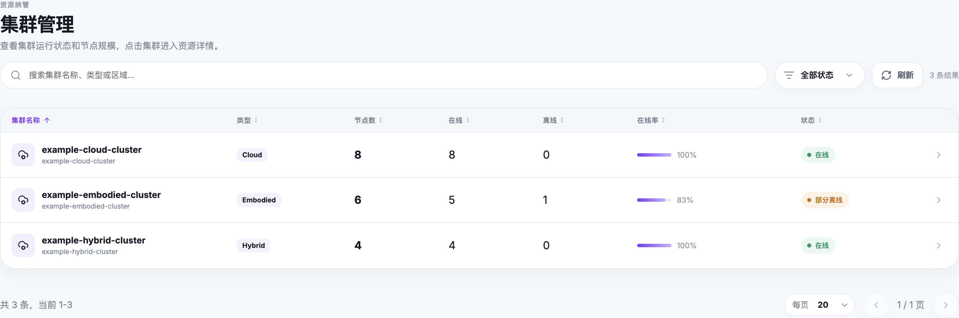Screen dimensions: 959x318
Task: Click the refresh circular arrows icon
Action: 886,76
